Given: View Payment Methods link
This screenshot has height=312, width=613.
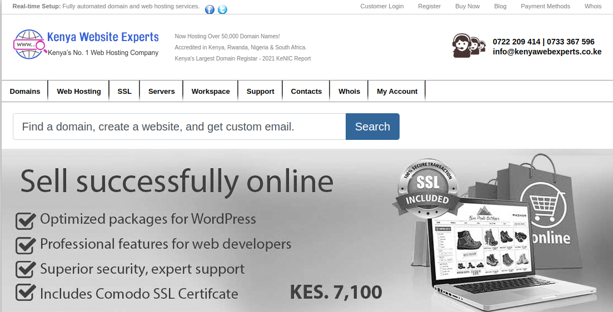Looking at the screenshot, I should click(x=545, y=6).
